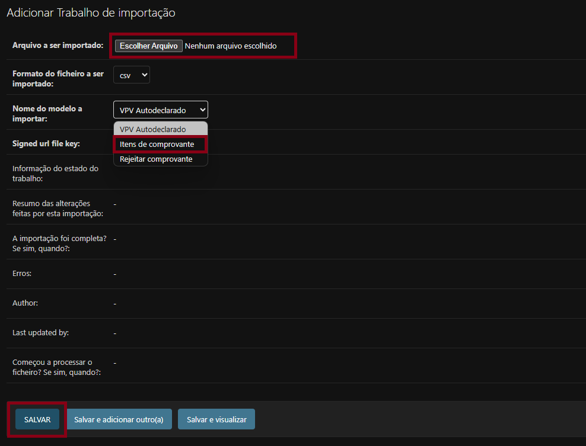Click the 'Adicionar Trabalho de importação' page heading
The height and width of the screenshot is (446, 586).
pyautogui.click(x=91, y=12)
